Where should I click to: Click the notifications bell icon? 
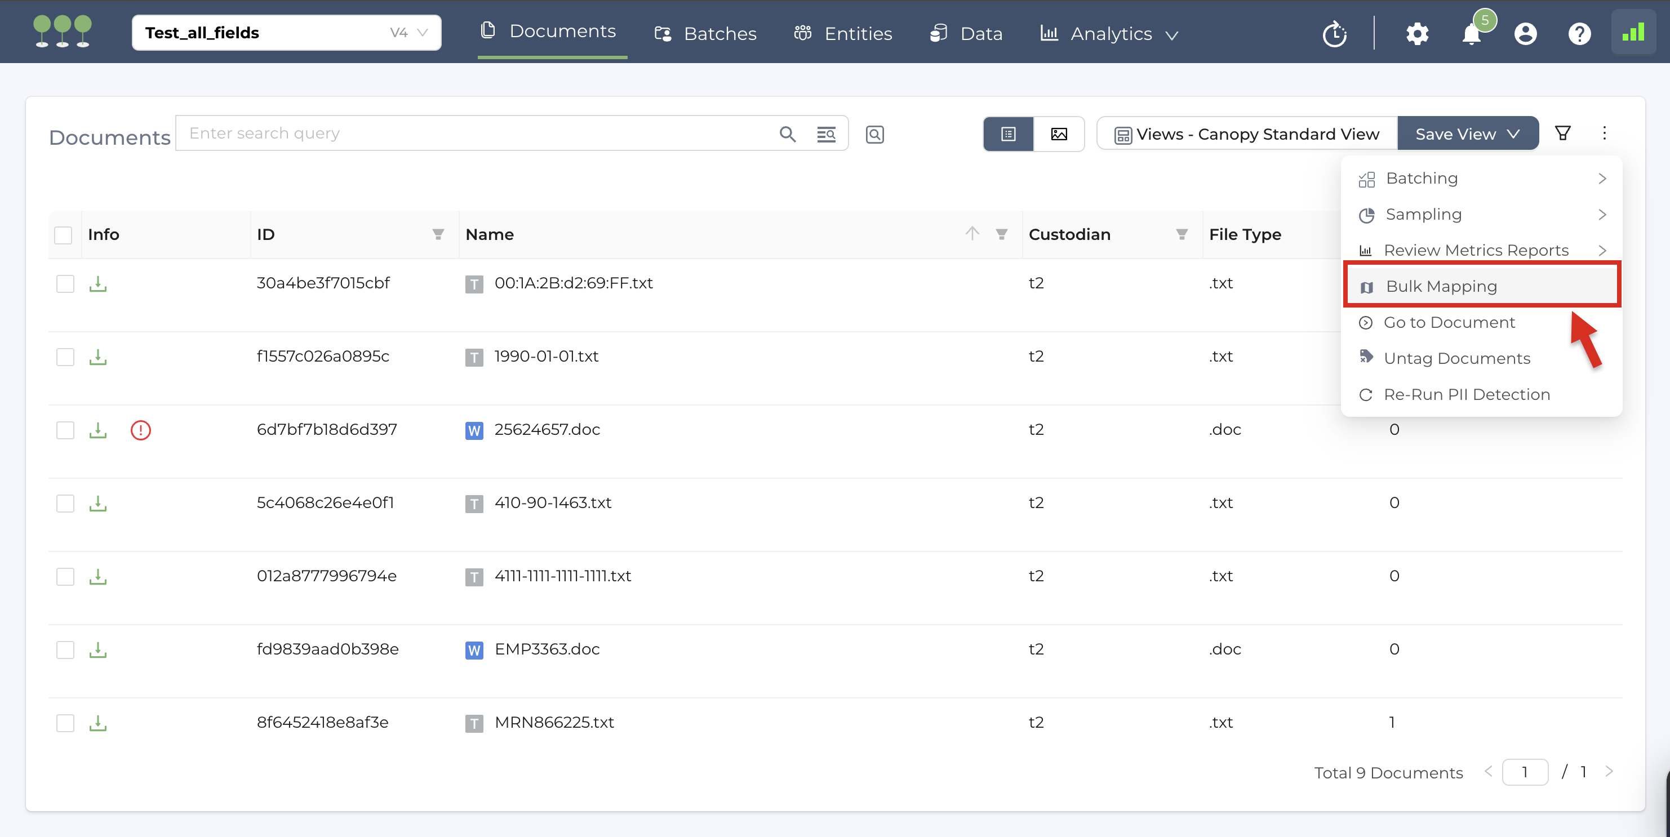(1471, 34)
